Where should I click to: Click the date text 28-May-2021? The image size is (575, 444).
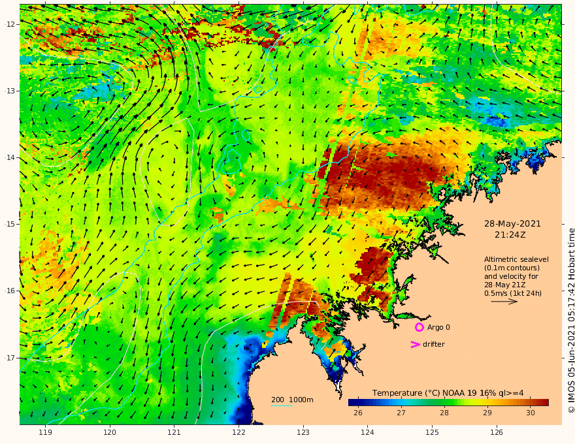point(512,223)
